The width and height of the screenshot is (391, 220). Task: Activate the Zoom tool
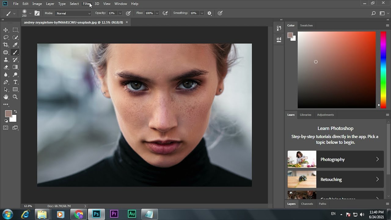coord(15,97)
